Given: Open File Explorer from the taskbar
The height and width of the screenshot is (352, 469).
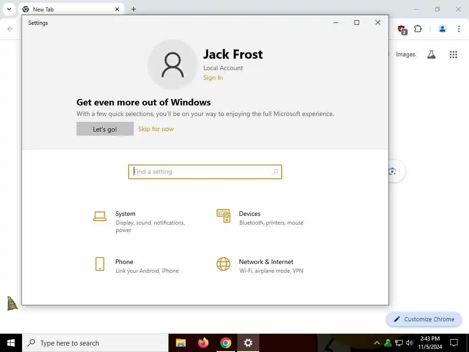Looking at the screenshot, I should [180, 343].
